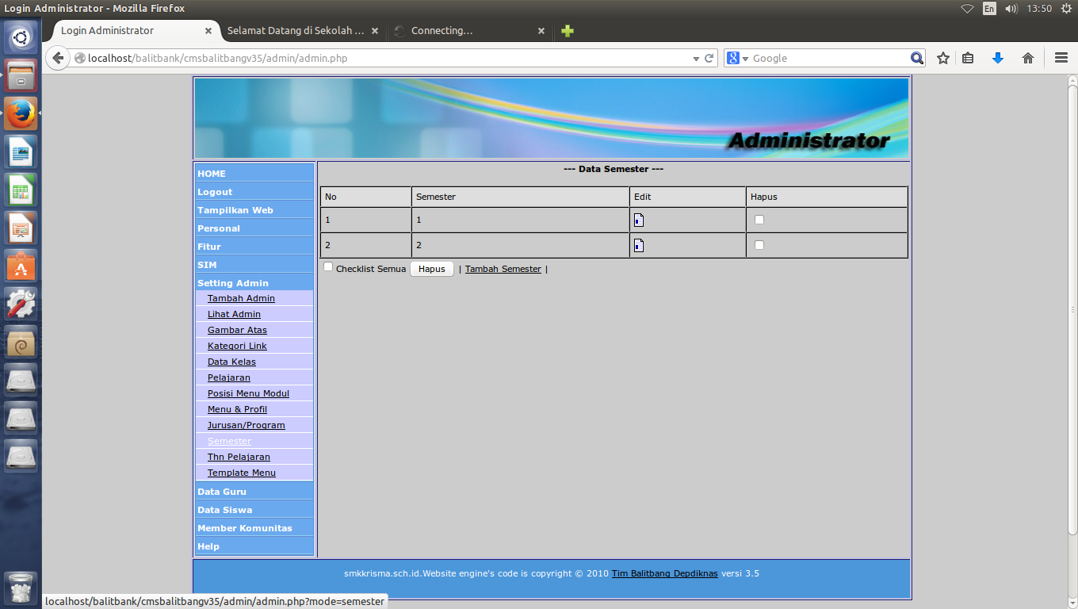Viewport: 1078px width, 609px height.
Task: Check the Hapus checkbox for semester 2
Action: (759, 245)
